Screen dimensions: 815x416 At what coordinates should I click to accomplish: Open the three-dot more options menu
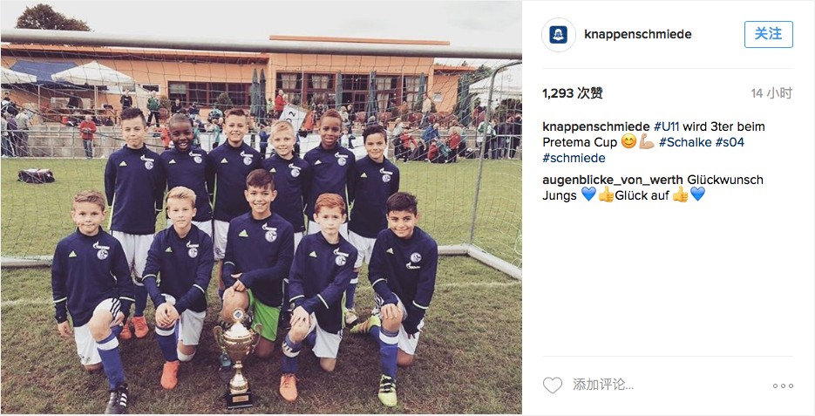(x=783, y=385)
